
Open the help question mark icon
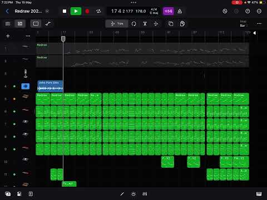pos(248,11)
